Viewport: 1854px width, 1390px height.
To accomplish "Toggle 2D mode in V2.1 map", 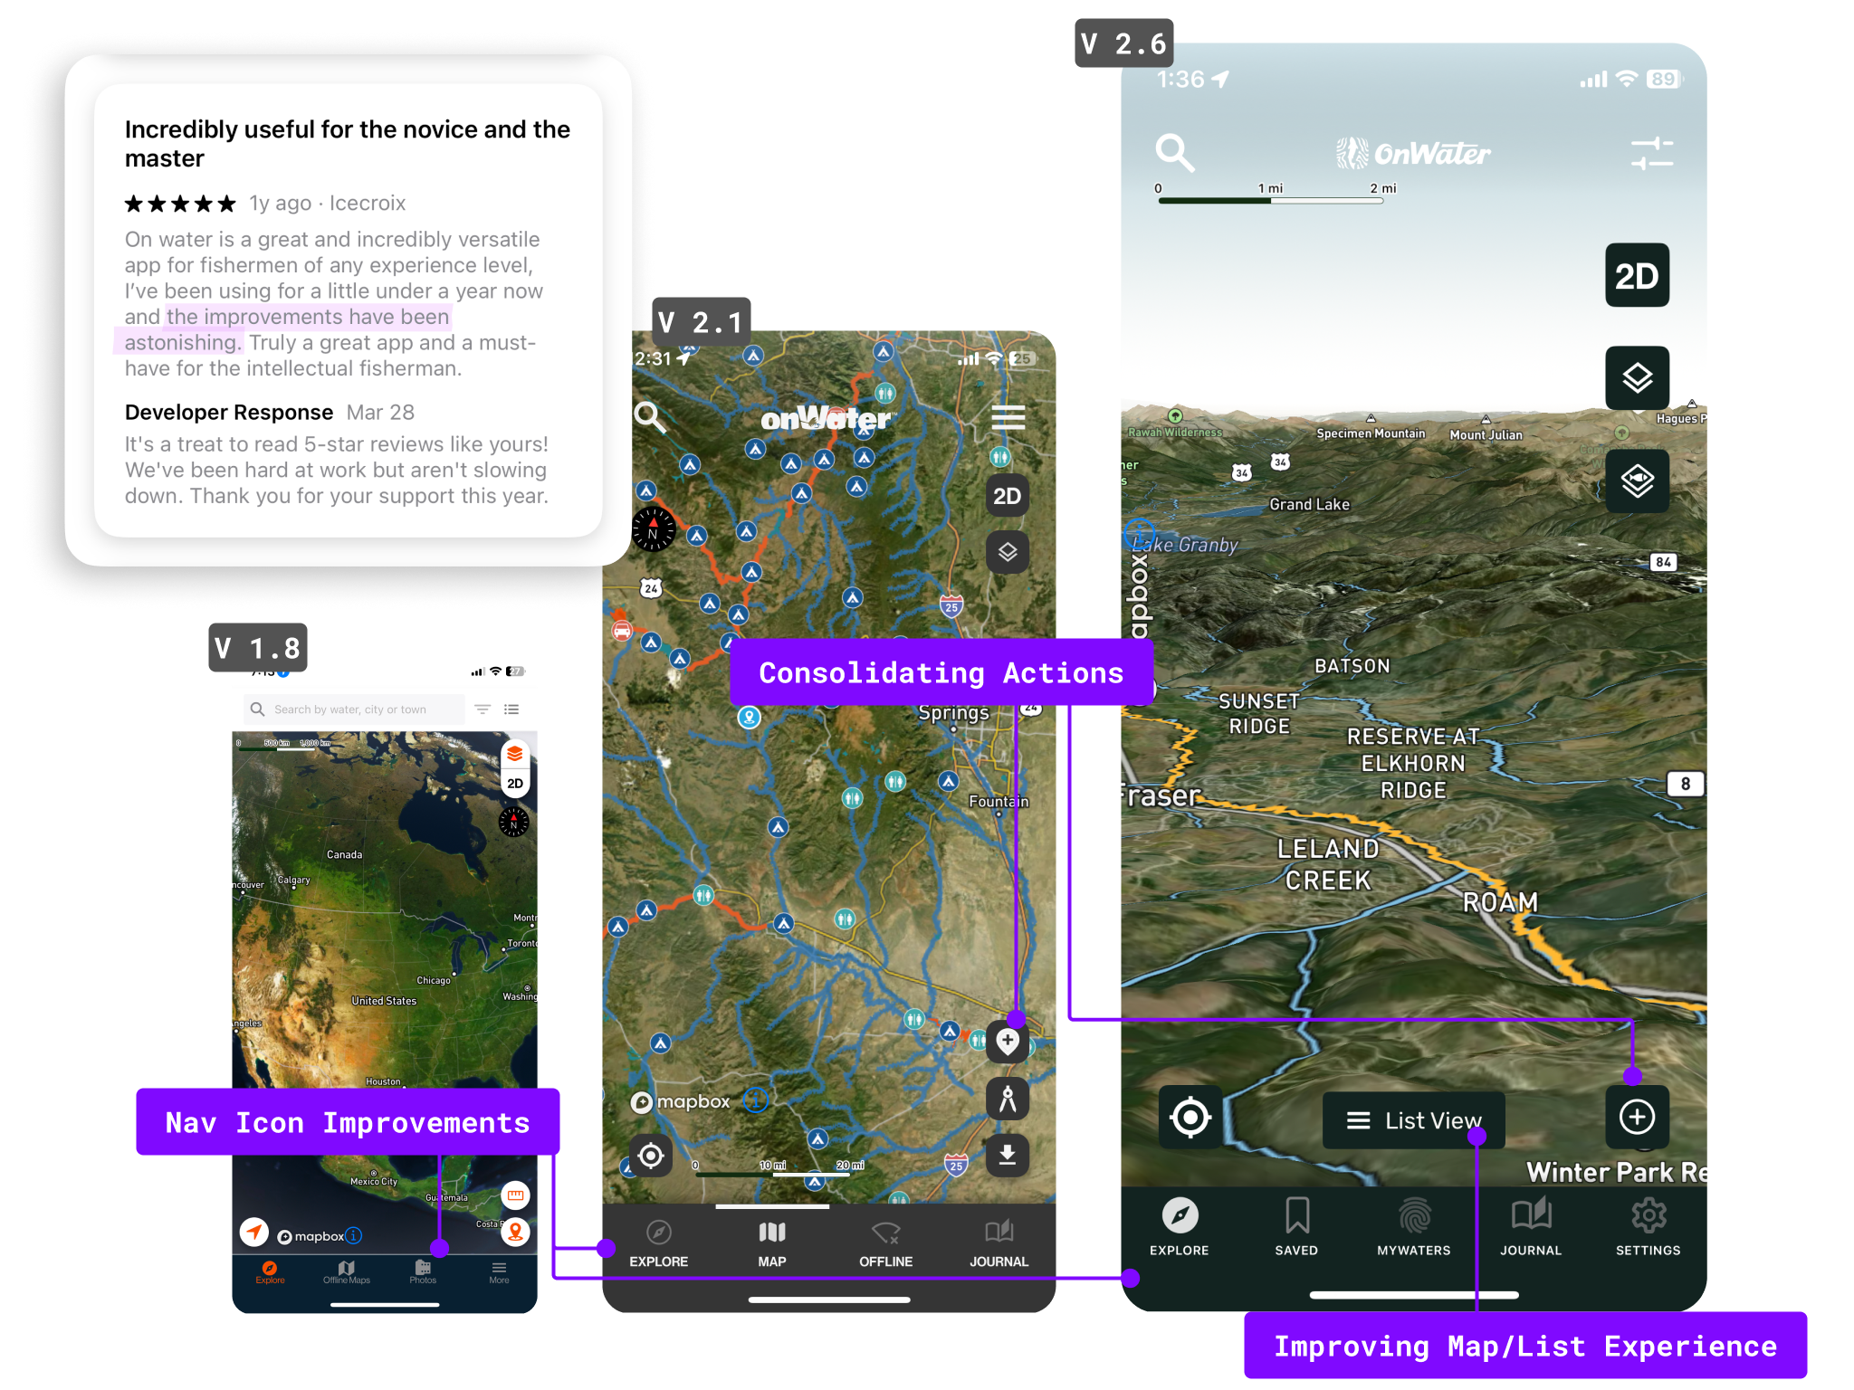I will 1007,496.
